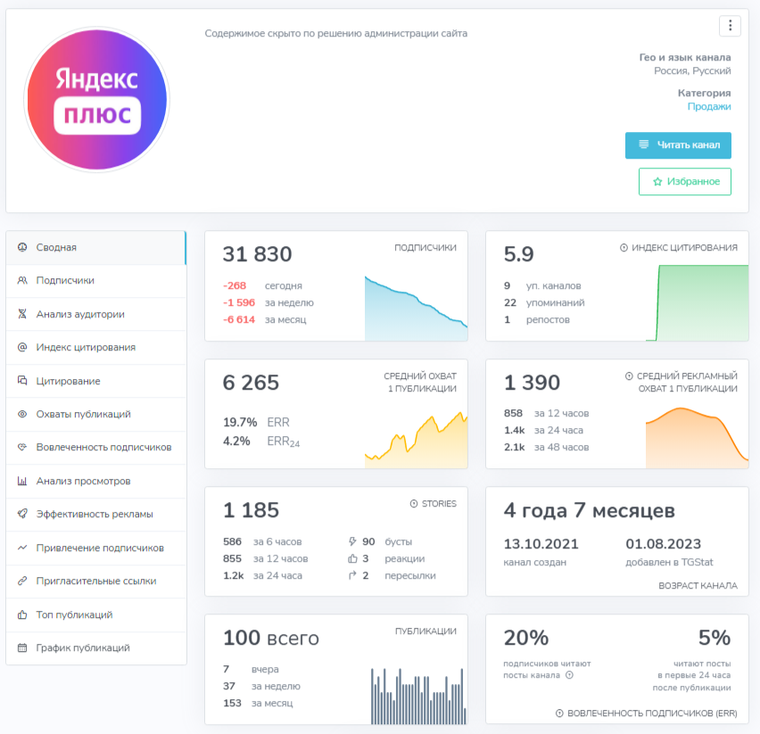Screen dimensions: 760x734
Task: Click the info icon beside STORIES
Action: click(414, 504)
